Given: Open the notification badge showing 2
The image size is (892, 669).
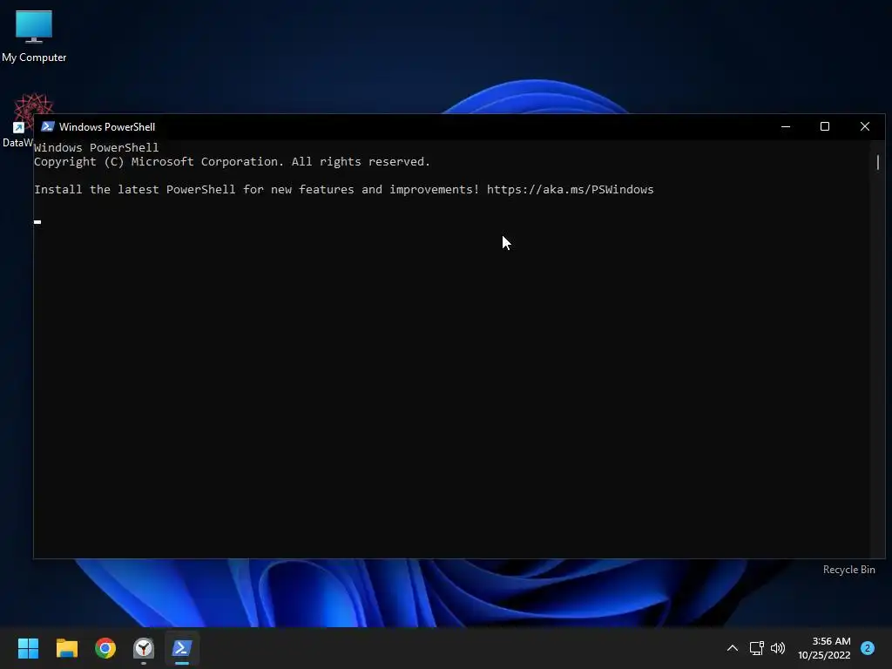Looking at the screenshot, I should coord(867,648).
